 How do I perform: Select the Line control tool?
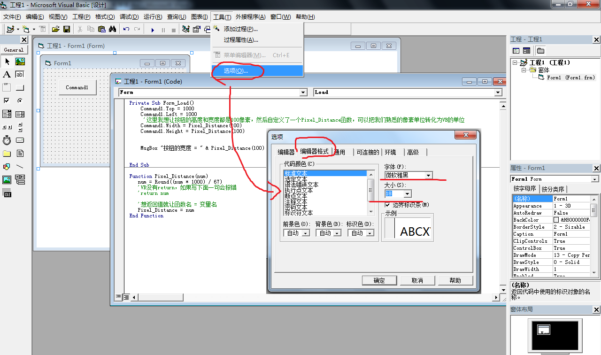point(20,167)
